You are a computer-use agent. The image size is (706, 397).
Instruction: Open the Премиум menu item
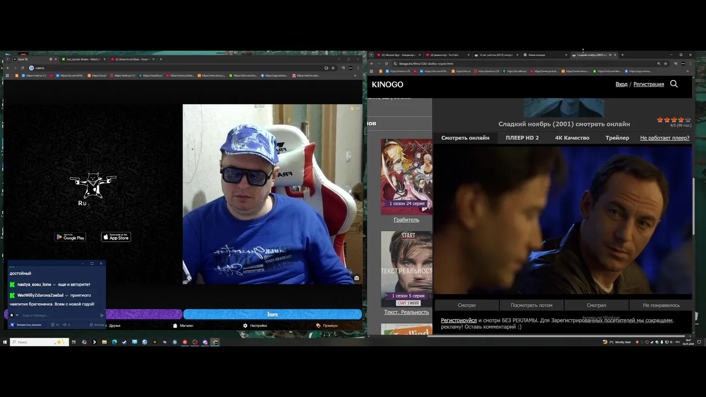pos(327,325)
